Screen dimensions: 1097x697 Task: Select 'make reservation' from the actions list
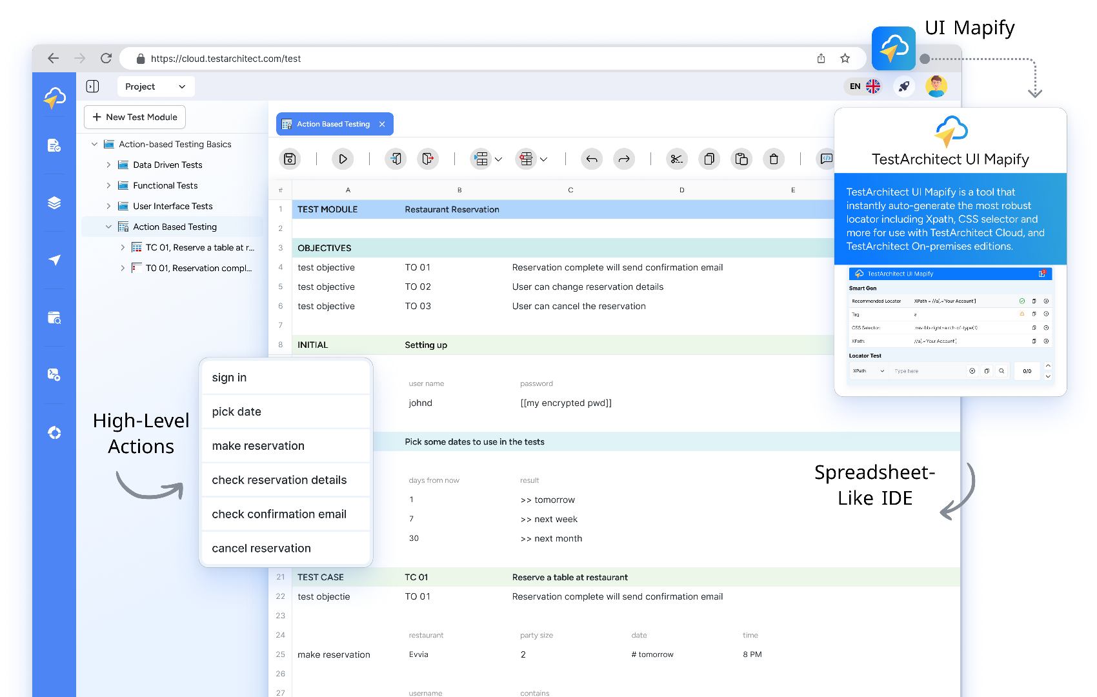[x=258, y=446]
